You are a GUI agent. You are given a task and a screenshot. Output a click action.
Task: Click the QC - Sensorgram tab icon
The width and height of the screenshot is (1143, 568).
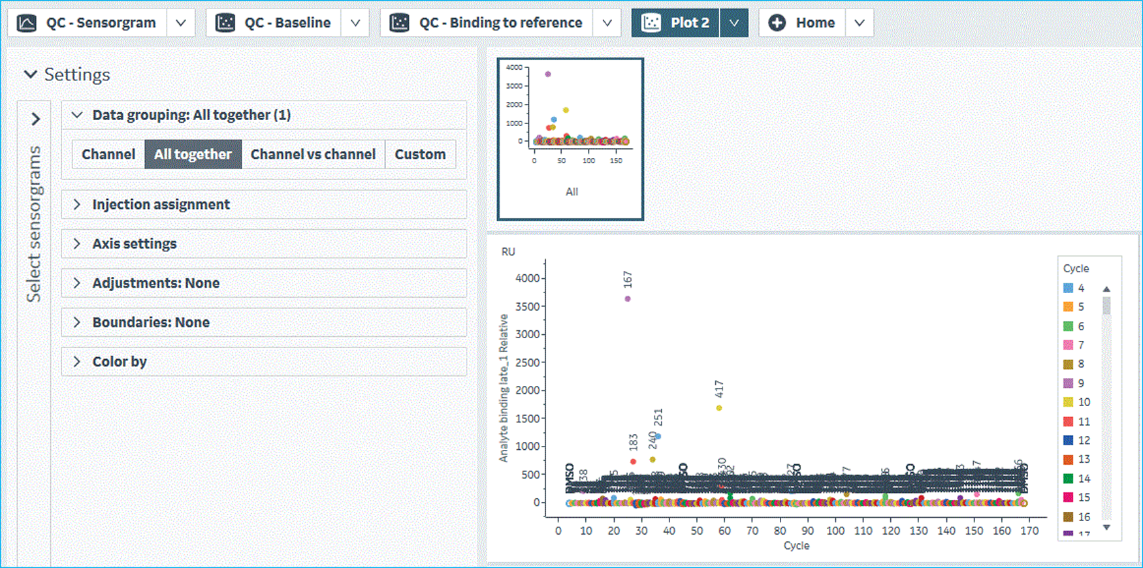[27, 23]
